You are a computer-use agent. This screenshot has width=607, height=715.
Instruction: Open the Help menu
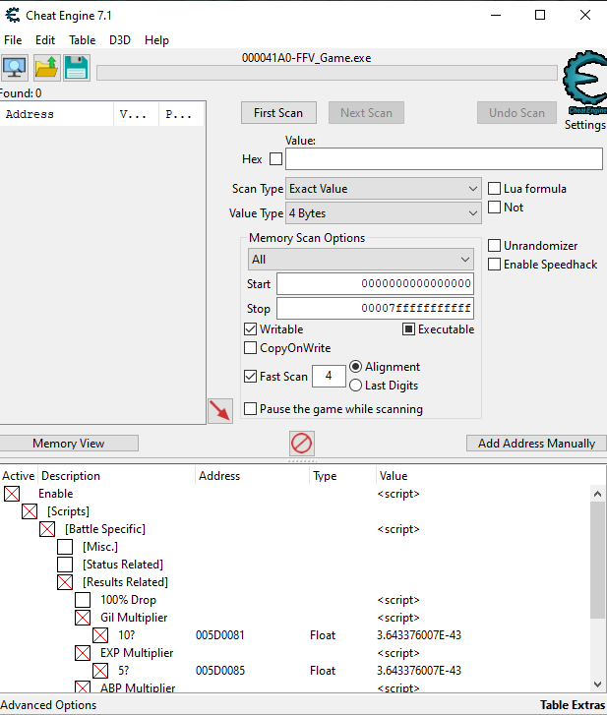pyautogui.click(x=156, y=40)
